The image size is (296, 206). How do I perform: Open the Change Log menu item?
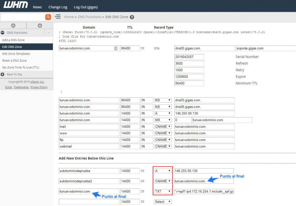coord(58,7)
